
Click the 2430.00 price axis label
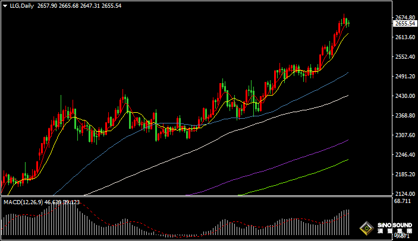404,96
